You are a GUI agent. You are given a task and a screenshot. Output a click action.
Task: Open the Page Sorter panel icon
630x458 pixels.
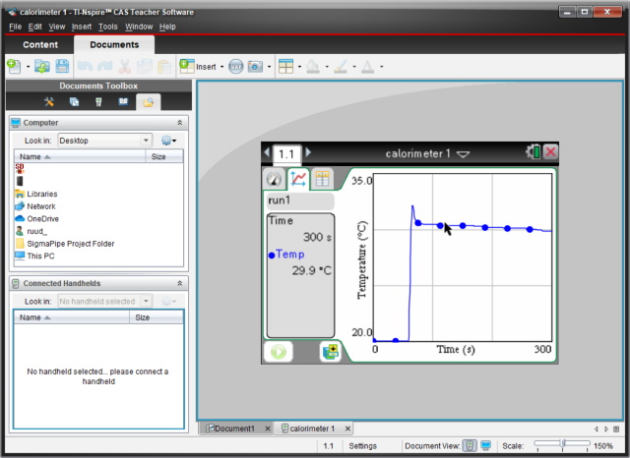coord(75,101)
